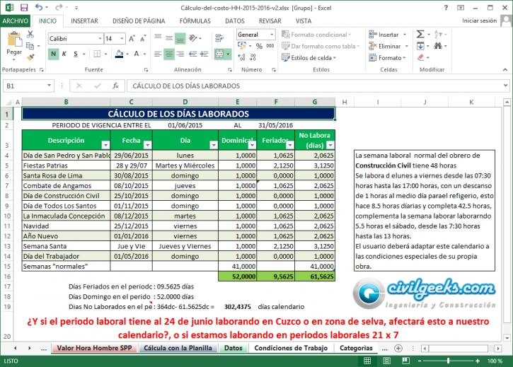The width and height of the screenshot is (513, 367).
Task: Switch to the Datos sheet tab
Action: (233, 349)
